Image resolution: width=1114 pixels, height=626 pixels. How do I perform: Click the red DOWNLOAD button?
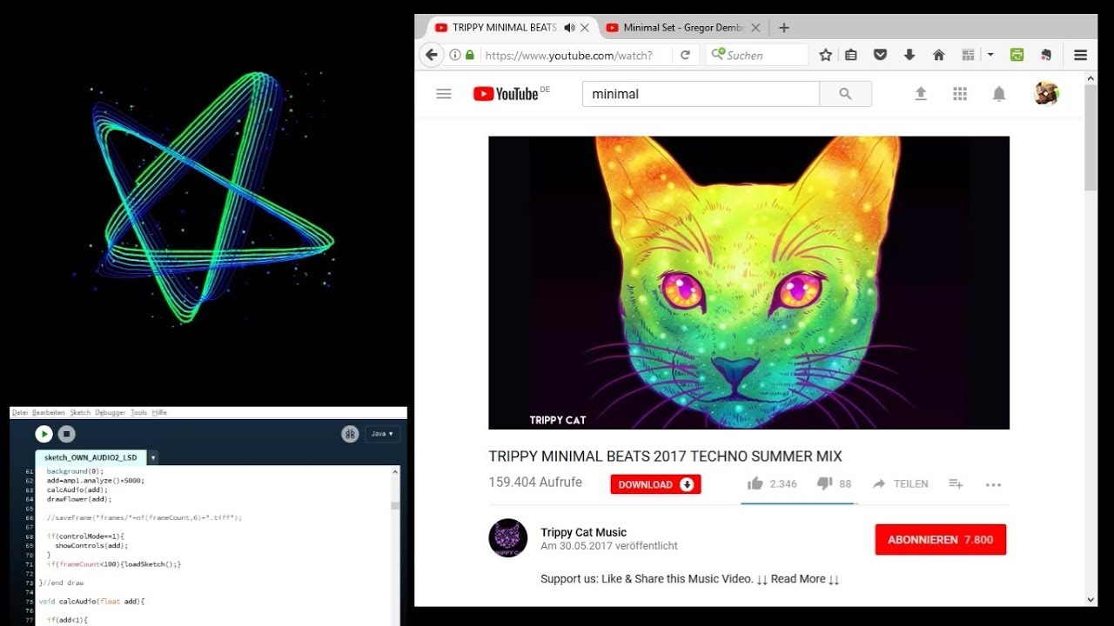click(x=655, y=484)
